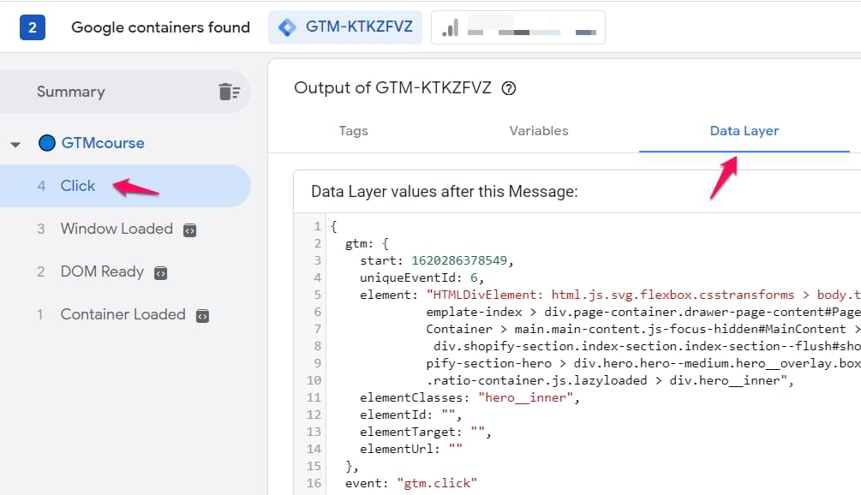Switch to the Tags tab
Viewport: 861px width, 495px height.
coord(353,131)
